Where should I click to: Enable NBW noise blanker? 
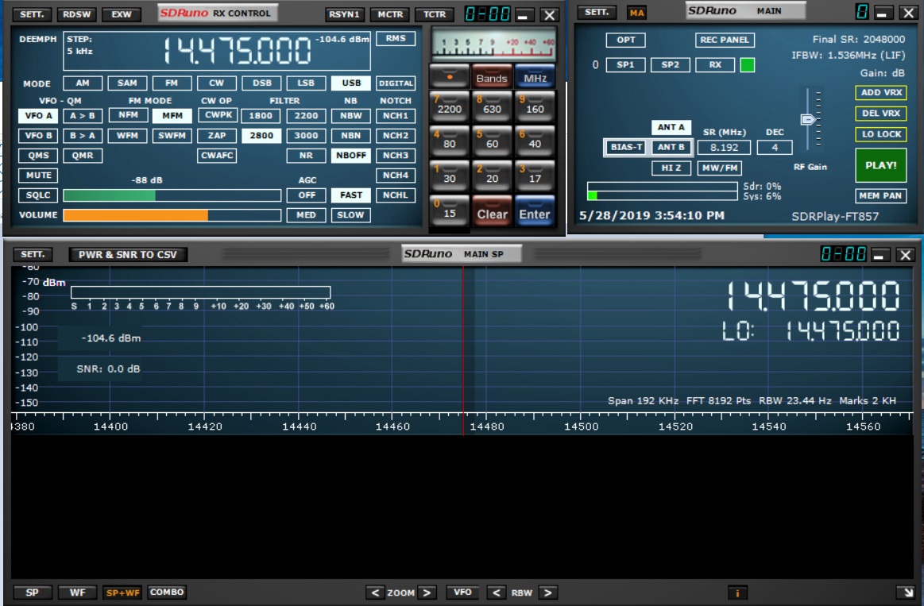point(350,115)
